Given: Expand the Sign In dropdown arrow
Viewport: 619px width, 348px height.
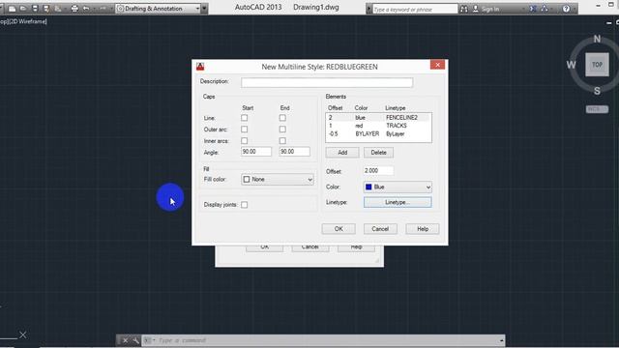Looking at the screenshot, I should pos(523,9).
